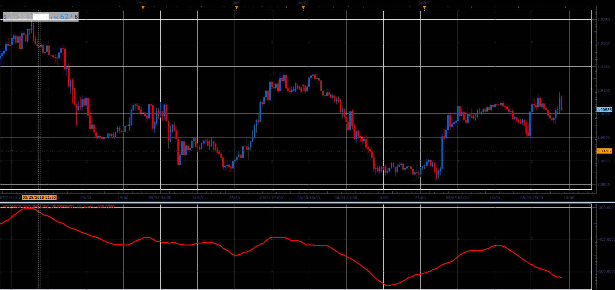
Task: Click the -300.0000 indicator axis label
Action: [x=606, y=208]
